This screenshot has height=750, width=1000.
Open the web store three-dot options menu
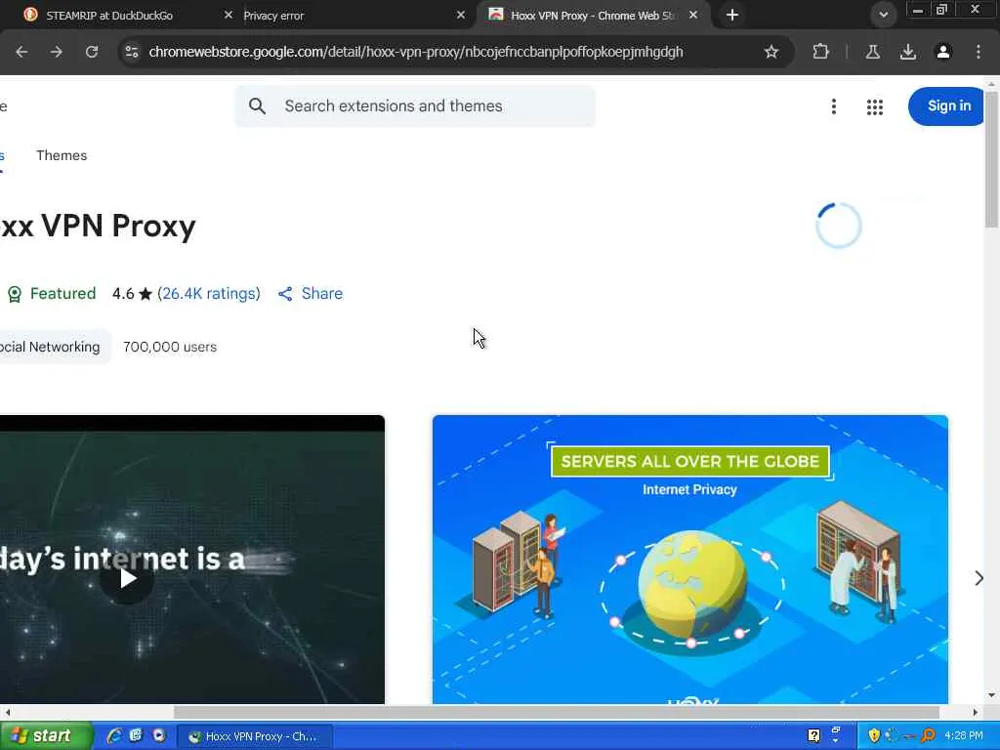834,106
